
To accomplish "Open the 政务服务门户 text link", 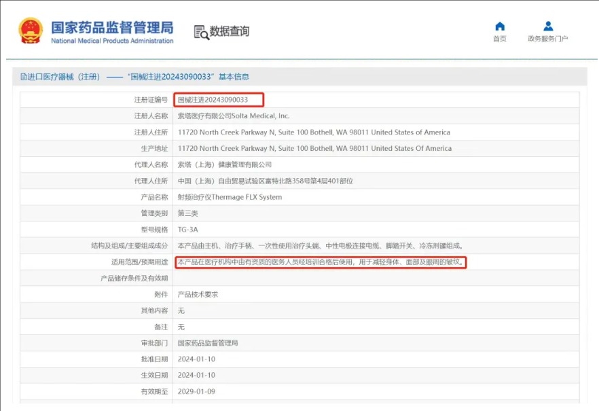I will (547, 39).
